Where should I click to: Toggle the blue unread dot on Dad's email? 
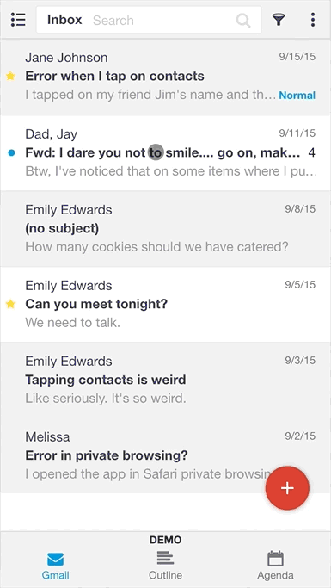(x=12, y=152)
